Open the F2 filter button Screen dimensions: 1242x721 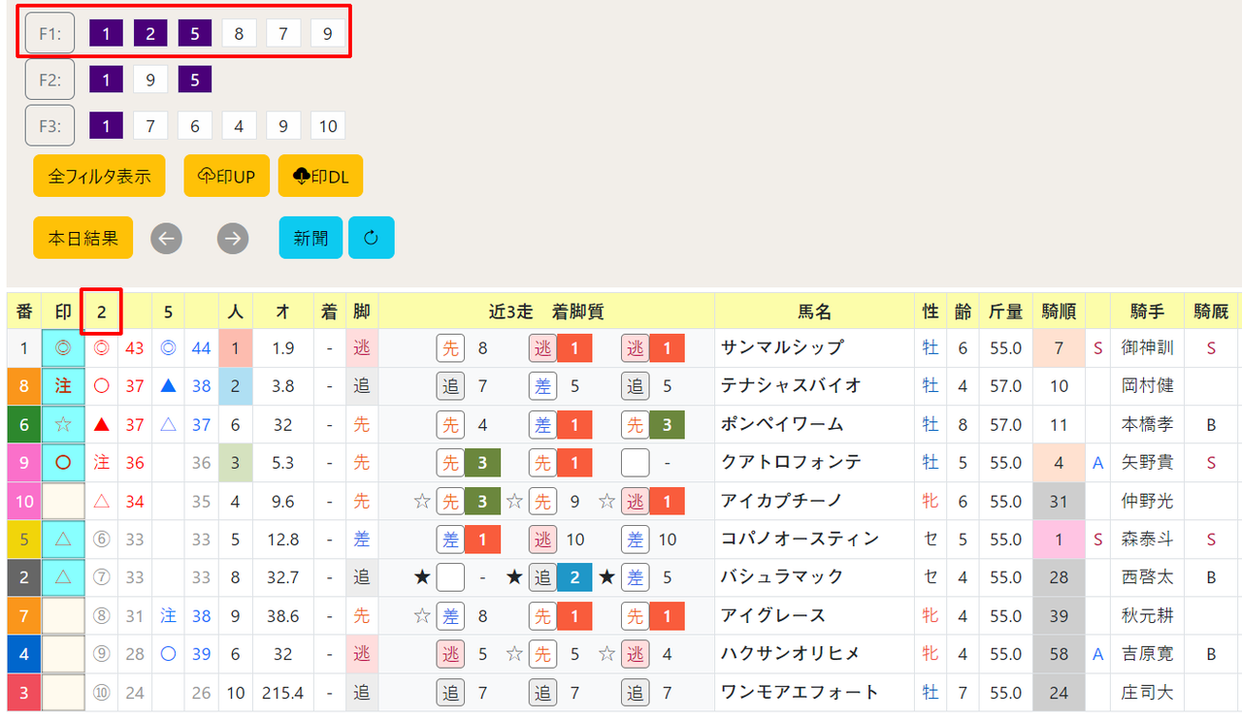tap(50, 80)
